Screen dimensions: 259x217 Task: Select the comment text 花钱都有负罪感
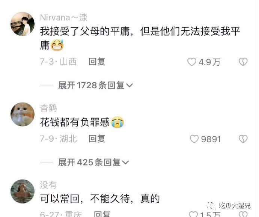(75, 122)
